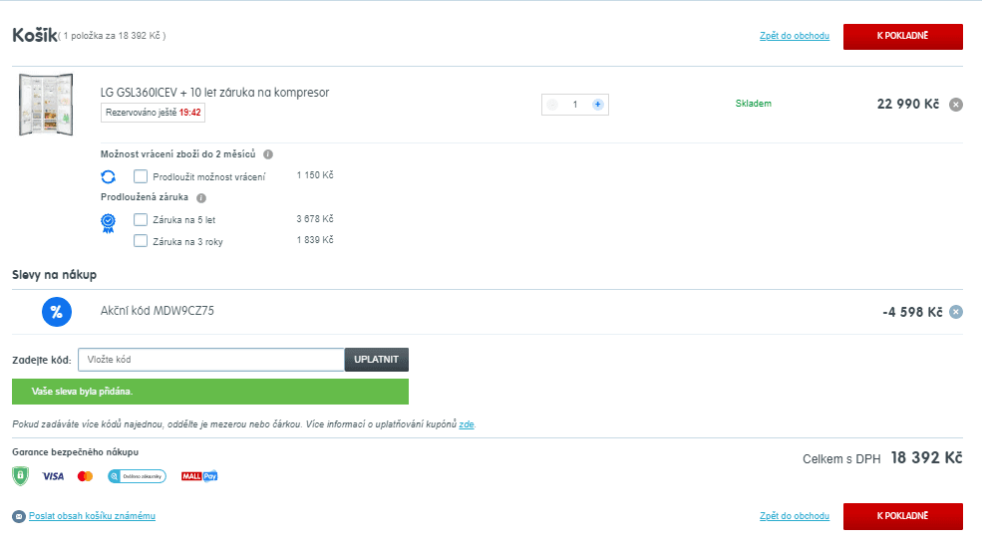
Task: Open the zde coupon info link
Action: coord(466,424)
